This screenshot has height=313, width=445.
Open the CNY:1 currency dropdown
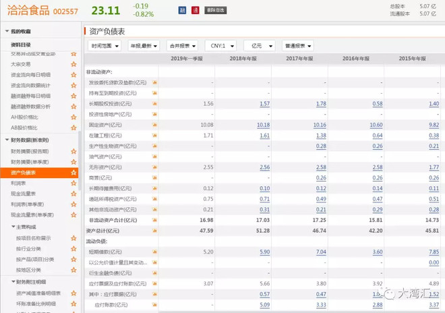point(220,46)
